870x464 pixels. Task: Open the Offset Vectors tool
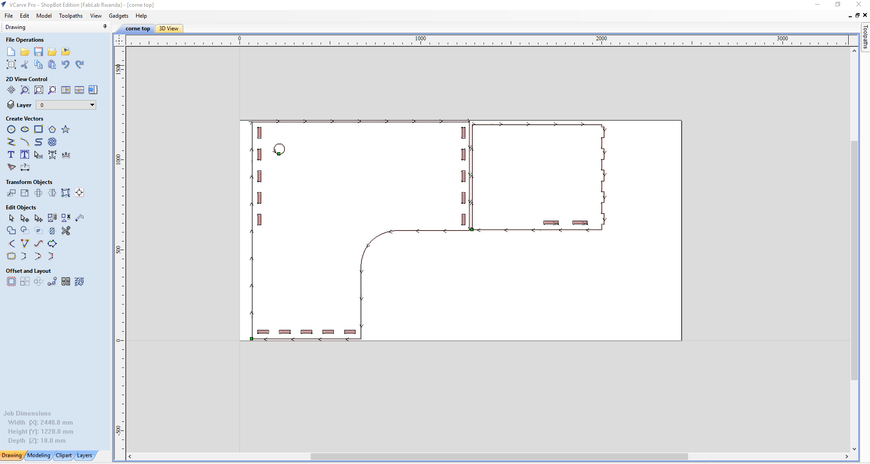point(11,281)
